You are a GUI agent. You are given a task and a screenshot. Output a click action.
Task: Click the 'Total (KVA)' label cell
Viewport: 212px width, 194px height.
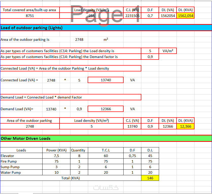71,178
